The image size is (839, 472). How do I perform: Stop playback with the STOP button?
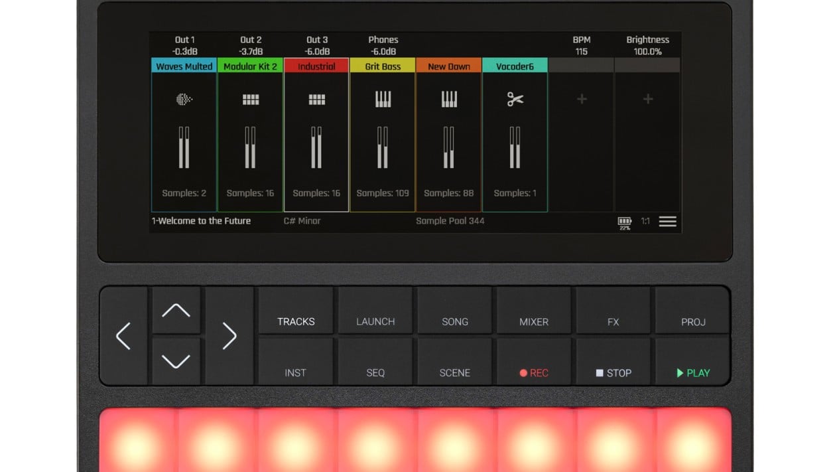(613, 362)
